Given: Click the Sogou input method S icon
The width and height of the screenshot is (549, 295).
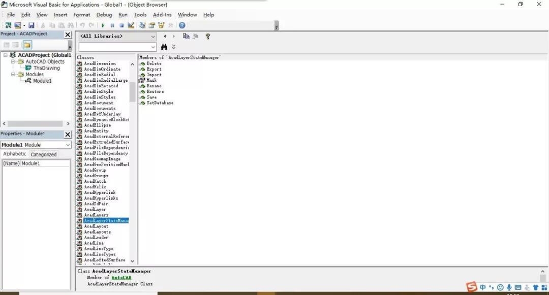Looking at the screenshot, I should tap(472, 287).
